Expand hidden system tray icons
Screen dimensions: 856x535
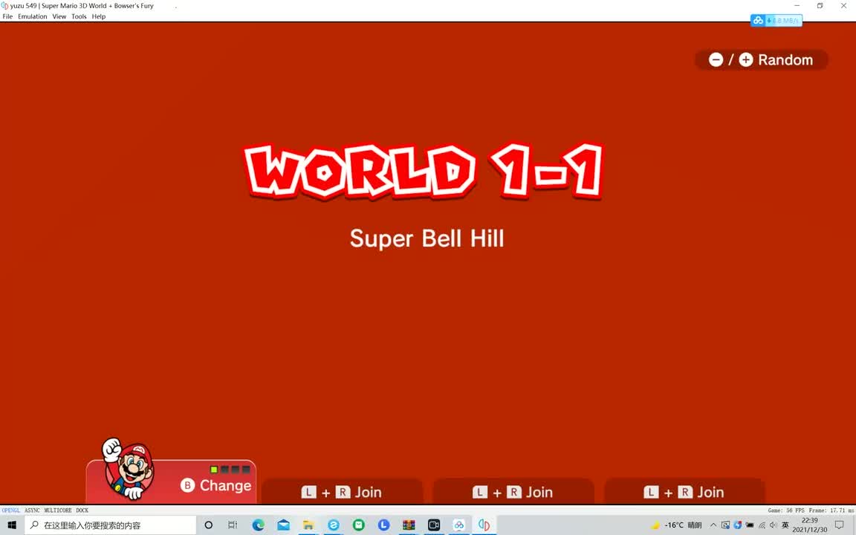tap(713, 525)
